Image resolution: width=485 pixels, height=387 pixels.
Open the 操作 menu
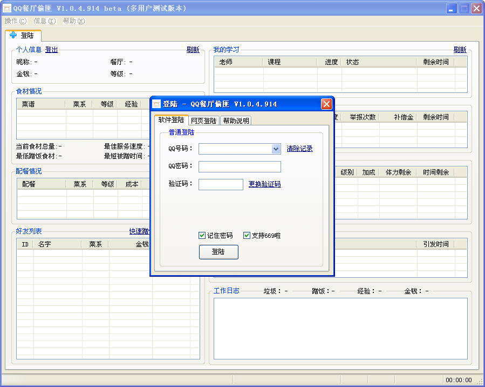click(15, 21)
